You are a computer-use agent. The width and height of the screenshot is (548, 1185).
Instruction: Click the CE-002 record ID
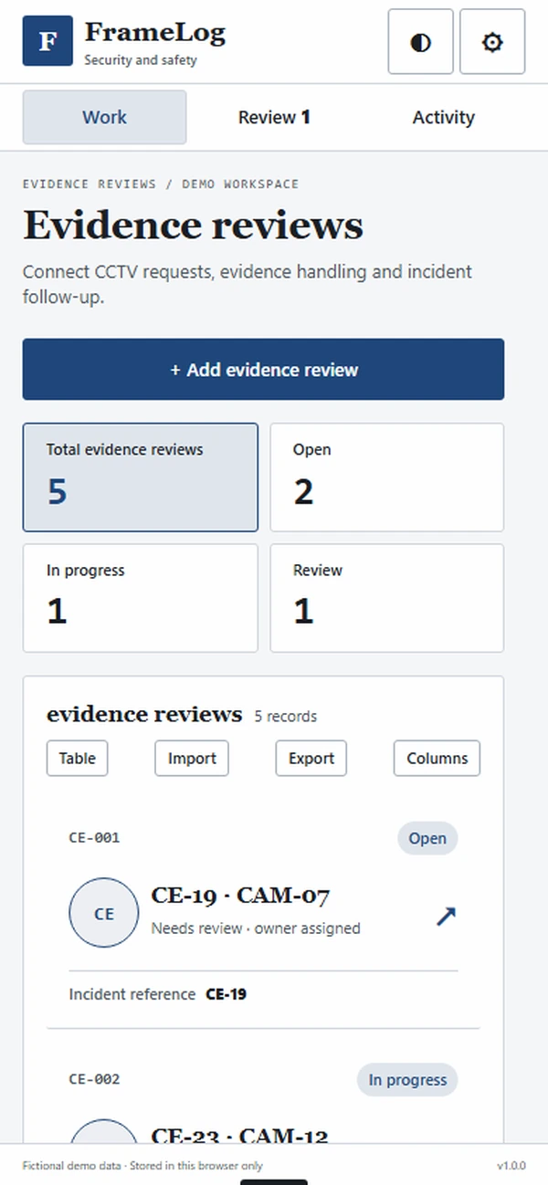(x=94, y=1079)
